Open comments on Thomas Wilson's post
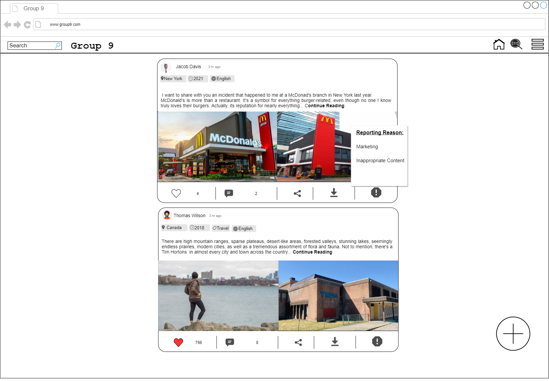The width and height of the screenshot is (549, 381). point(230,342)
